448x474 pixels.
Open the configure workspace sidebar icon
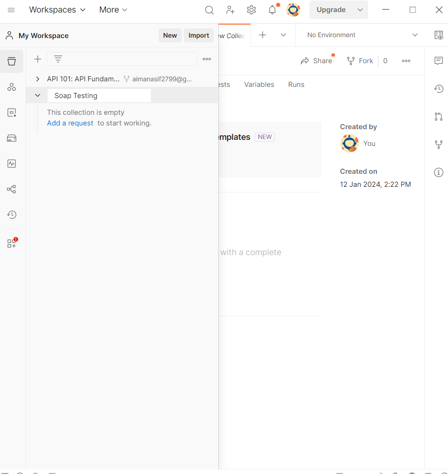[x=12, y=243]
